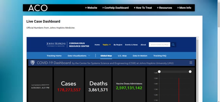Click the left handle of chart range slider
The width and height of the screenshot is (220, 102).
pos(159,72)
